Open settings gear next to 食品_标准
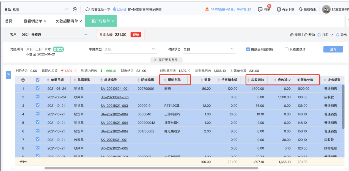The height and width of the screenshot is (171, 349). tap(75, 9)
